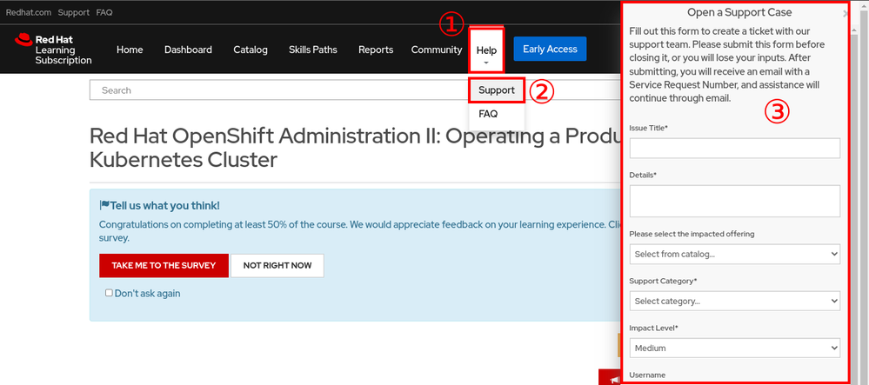Open the Redhat.com link in top bar
Image resolution: width=869 pixels, height=385 pixels.
coord(28,13)
